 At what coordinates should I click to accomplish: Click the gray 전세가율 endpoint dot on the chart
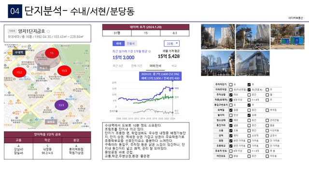click(173, 112)
